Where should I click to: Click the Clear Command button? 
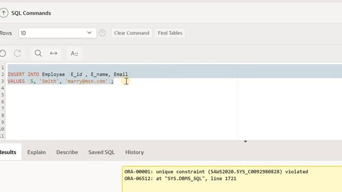coord(131,33)
